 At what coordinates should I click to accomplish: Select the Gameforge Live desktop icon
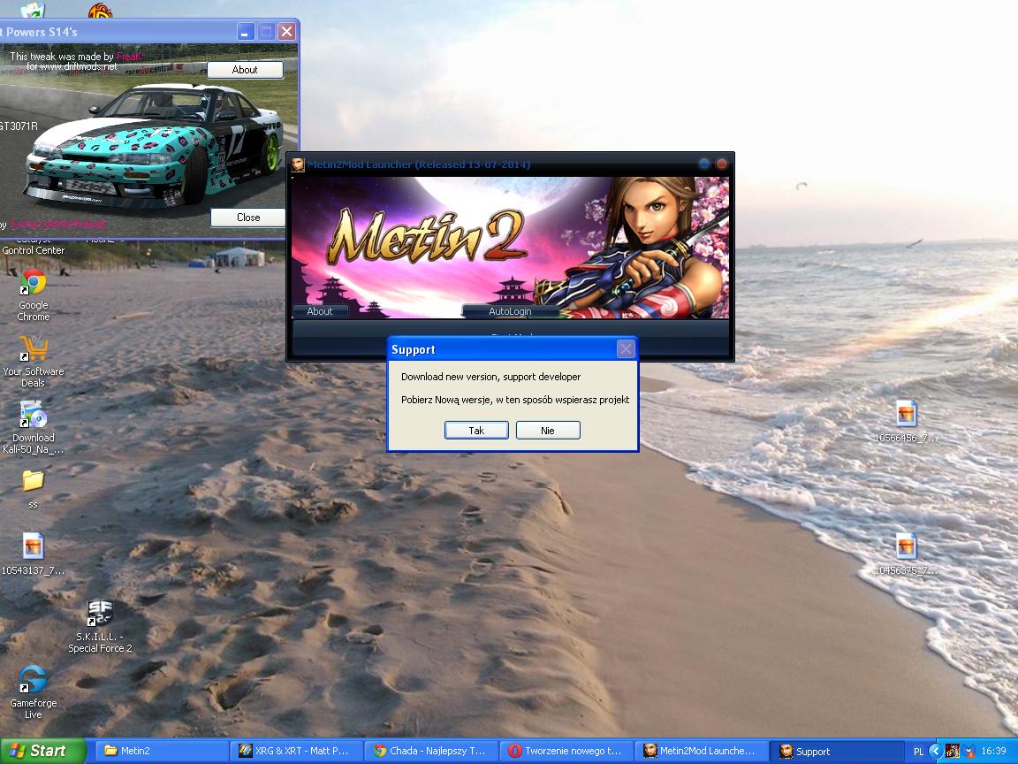[33, 691]
